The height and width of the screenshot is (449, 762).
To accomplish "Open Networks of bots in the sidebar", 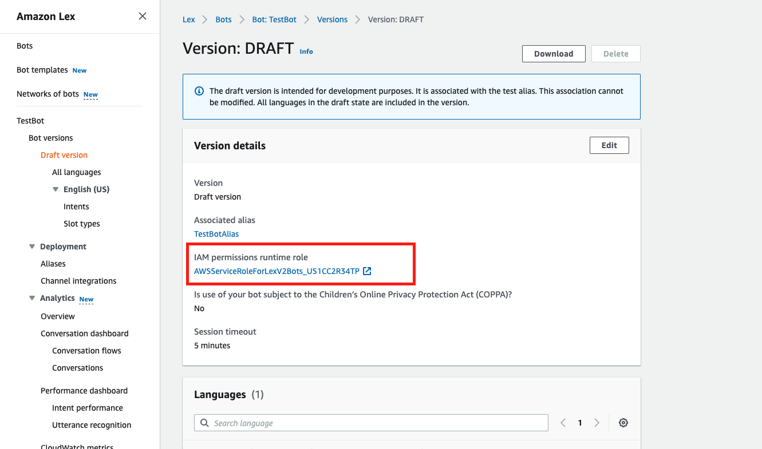I will click(48, 94).
